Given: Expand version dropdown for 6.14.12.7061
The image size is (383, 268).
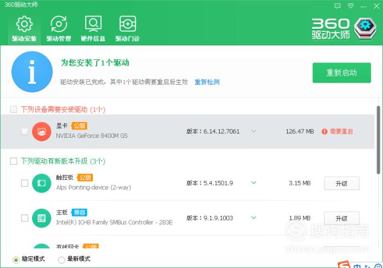Looking at the screenshot, I should pos(254,131).
